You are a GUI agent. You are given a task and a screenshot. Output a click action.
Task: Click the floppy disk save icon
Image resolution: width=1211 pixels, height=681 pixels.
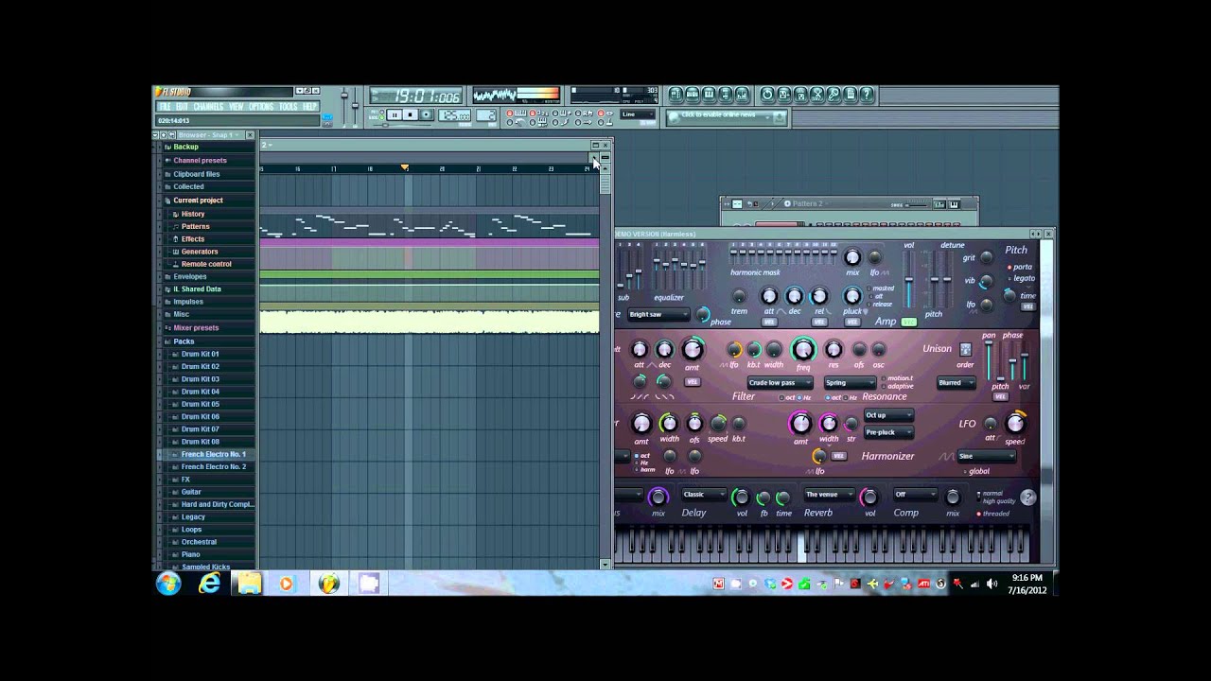[784, 95]
